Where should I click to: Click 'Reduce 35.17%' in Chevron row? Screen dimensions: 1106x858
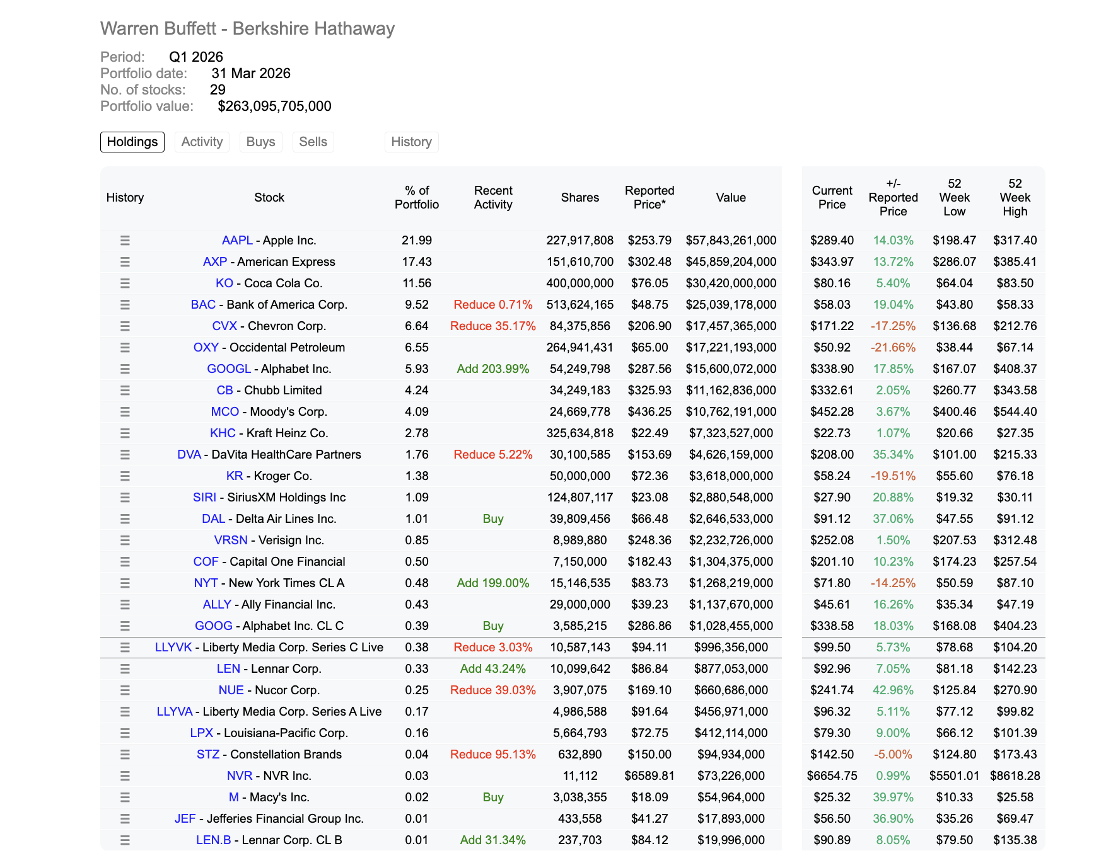point(493,326)
